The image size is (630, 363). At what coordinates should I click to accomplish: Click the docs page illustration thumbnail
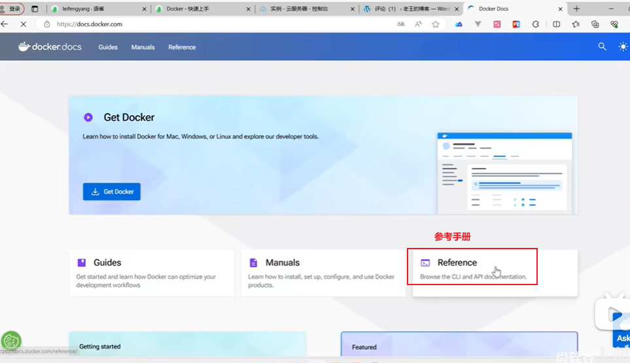tap(504, 173)
